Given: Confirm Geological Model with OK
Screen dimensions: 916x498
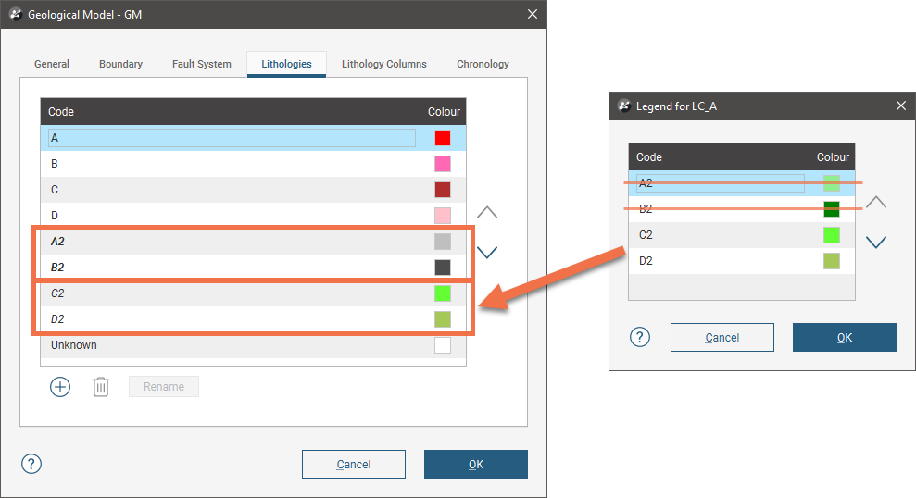Looking at the screenshot, I should tap(475, 464).
